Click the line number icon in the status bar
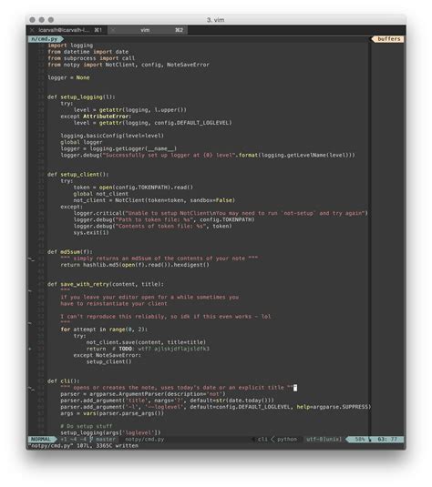This screenshot has width=432, height=487. [370, 439]
